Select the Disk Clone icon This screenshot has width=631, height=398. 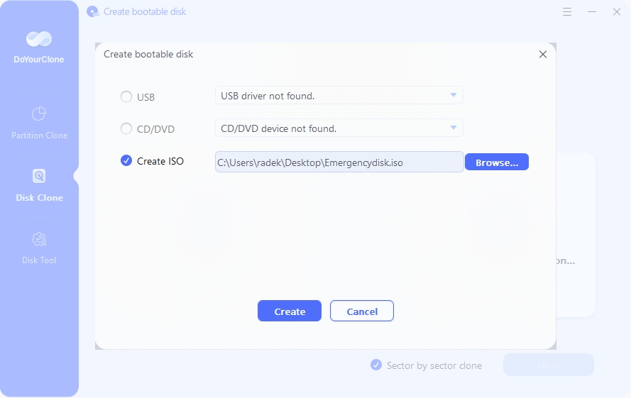pyautogui.click(x=39, y=177)
